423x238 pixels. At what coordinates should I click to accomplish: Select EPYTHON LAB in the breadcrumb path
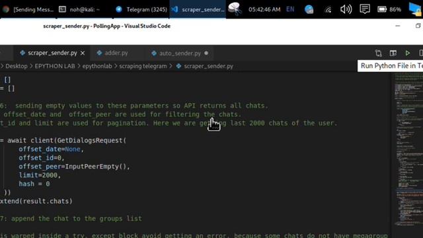coord(55,66)
